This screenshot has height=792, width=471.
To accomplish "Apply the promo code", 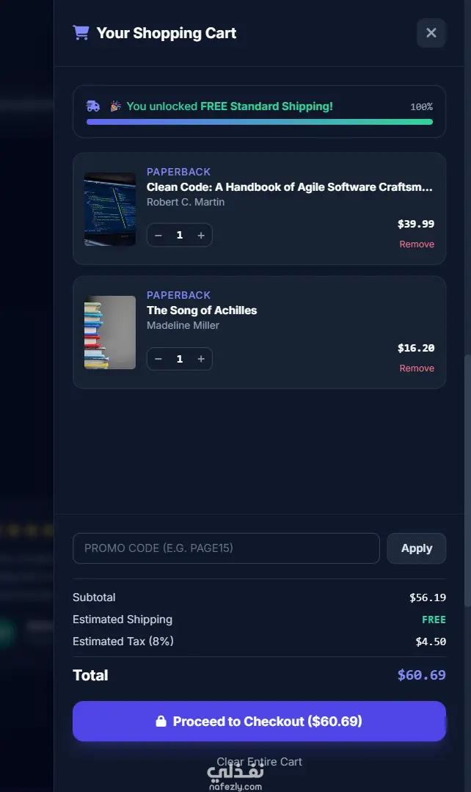I will 417,548.
